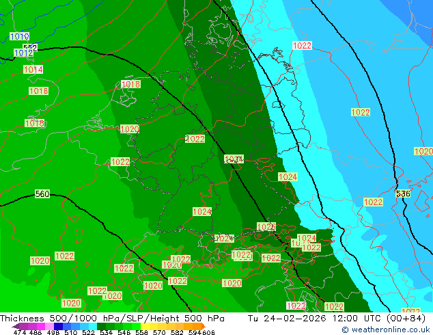Select the red 1016 pressure label
This screenshot has width=433, height=335.
38,91
